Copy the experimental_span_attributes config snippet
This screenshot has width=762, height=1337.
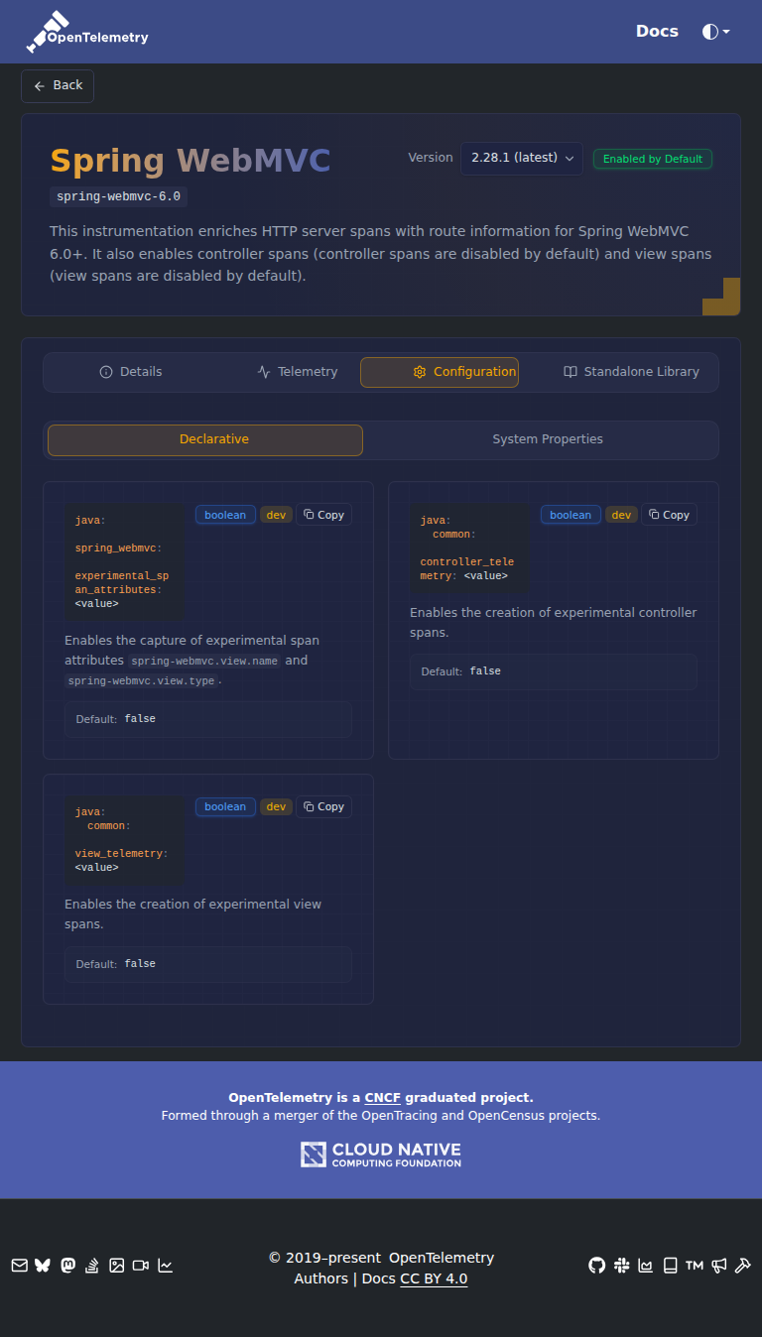click(323, 515)
